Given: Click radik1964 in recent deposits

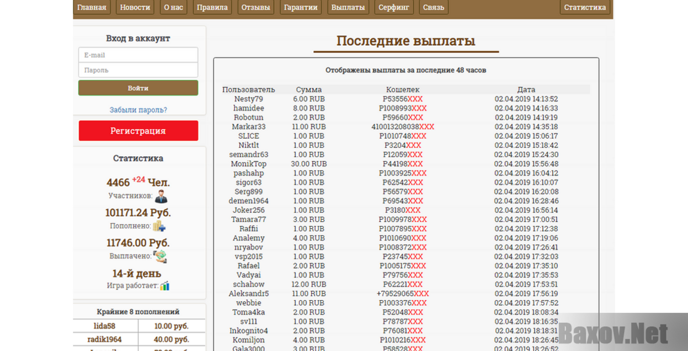Looking at the screenshot, I should pyautogui.click(x=104, y=339).
